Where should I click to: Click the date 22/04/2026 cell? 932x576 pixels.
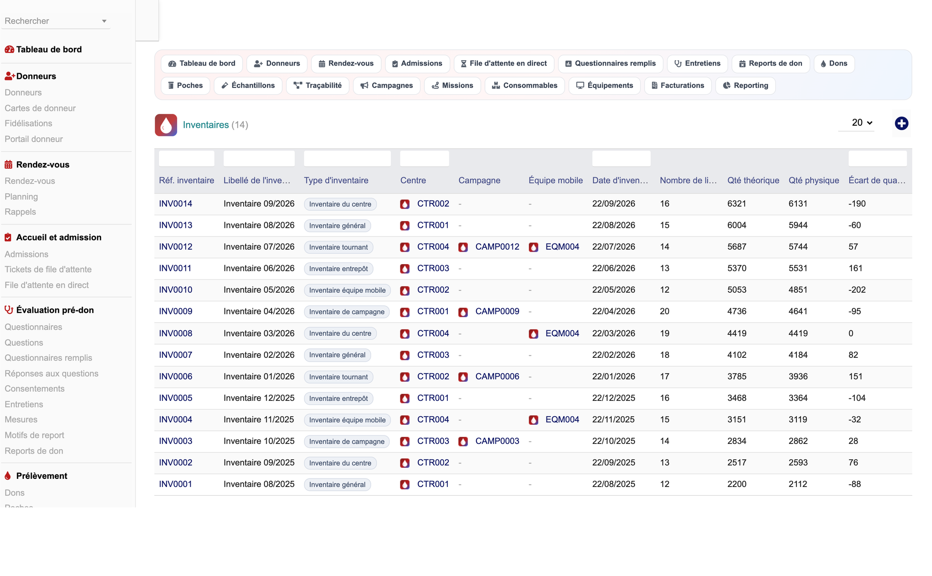tap(614, 311)
